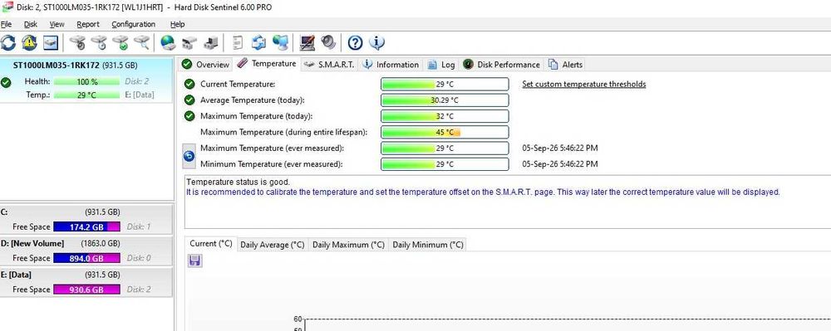The width and height of the screenshot is (831, 331).
Task: Open Help question mark toolbar icon
Action: (x=355, y=42)
